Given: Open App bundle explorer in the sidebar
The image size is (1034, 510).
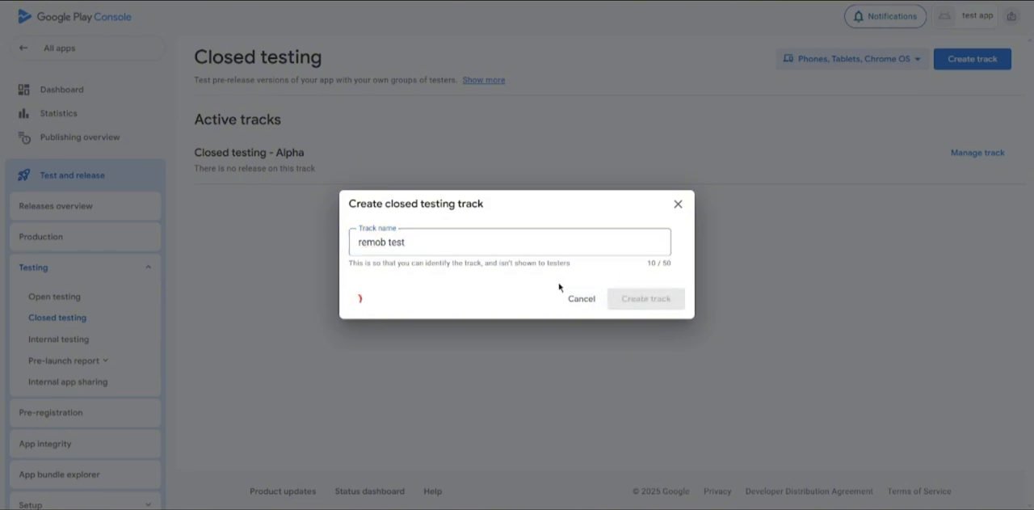Looking at the screenshot, I should click(85, 474).
